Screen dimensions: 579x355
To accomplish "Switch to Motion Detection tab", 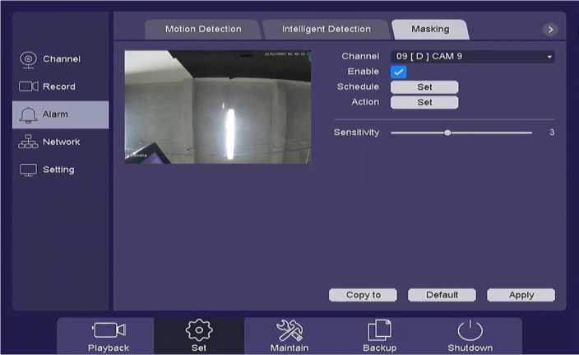I will [203, 30].
